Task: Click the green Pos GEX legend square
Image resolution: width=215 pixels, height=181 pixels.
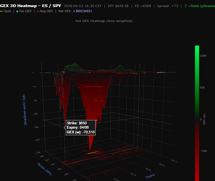Action: pyautogui.click(x=17, y=11)
